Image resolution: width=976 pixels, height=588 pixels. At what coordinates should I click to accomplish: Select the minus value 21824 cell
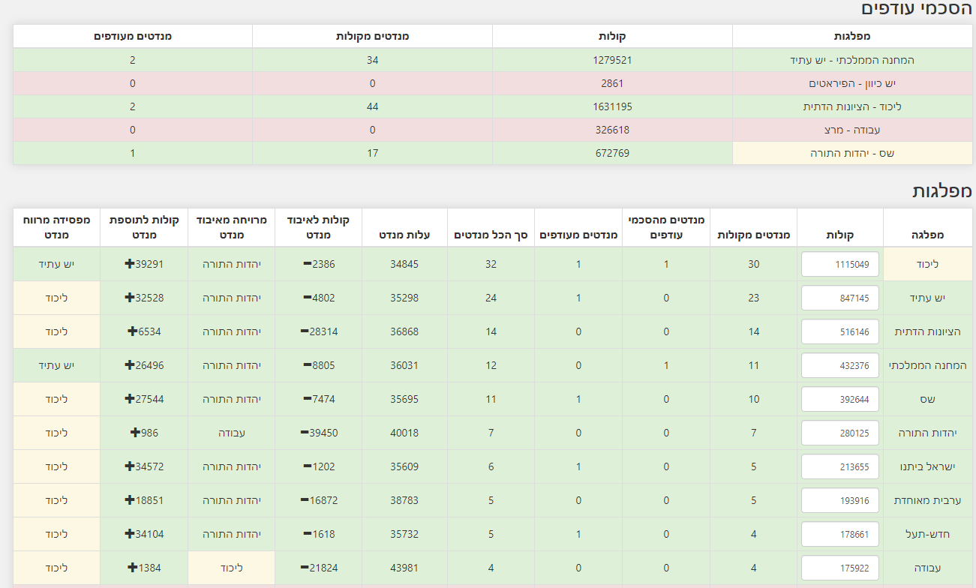pos(319,568)
